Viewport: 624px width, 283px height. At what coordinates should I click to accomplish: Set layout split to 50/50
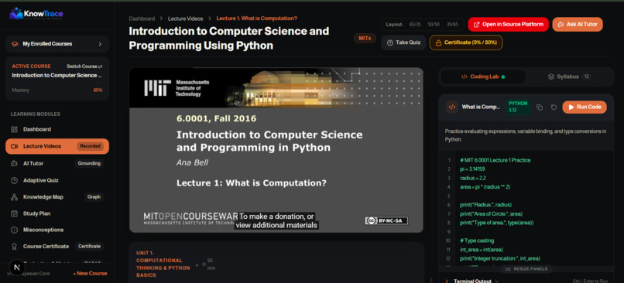[434, 24]
